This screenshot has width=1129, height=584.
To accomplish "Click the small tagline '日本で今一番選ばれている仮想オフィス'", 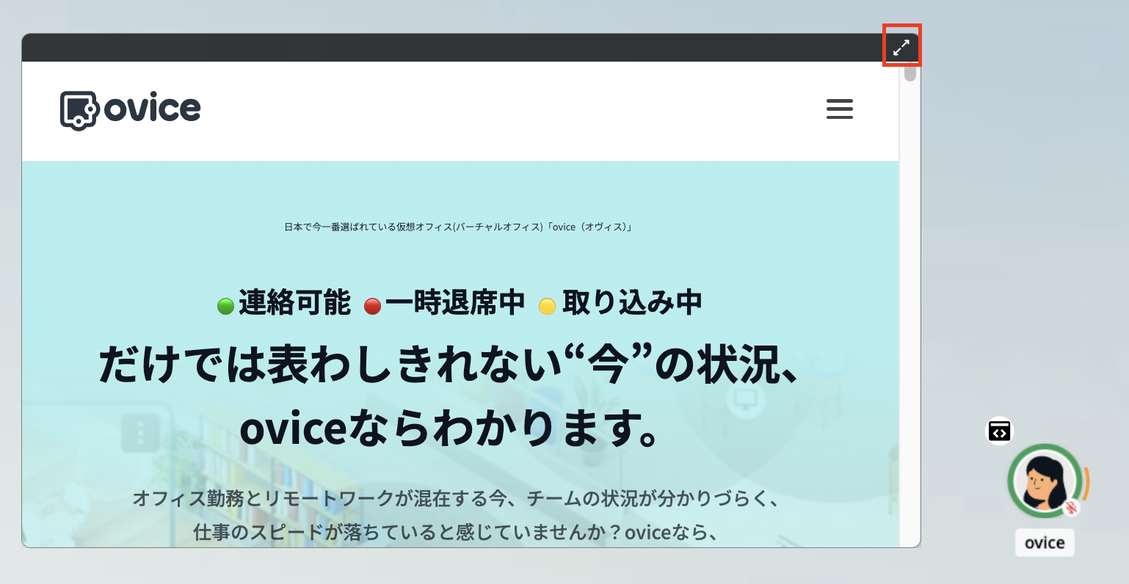I will click(x=368, y=227).
